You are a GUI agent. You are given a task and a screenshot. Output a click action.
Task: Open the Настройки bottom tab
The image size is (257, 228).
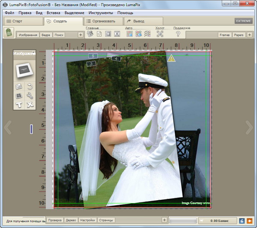[87, 220]
